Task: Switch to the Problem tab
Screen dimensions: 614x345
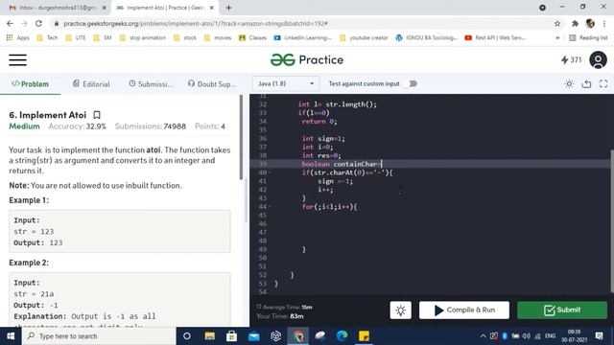Action: pos(30,84)
